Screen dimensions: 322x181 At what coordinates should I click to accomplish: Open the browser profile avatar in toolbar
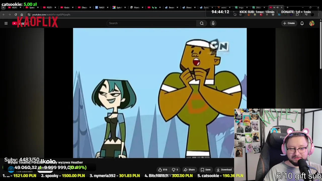point(312,15)
